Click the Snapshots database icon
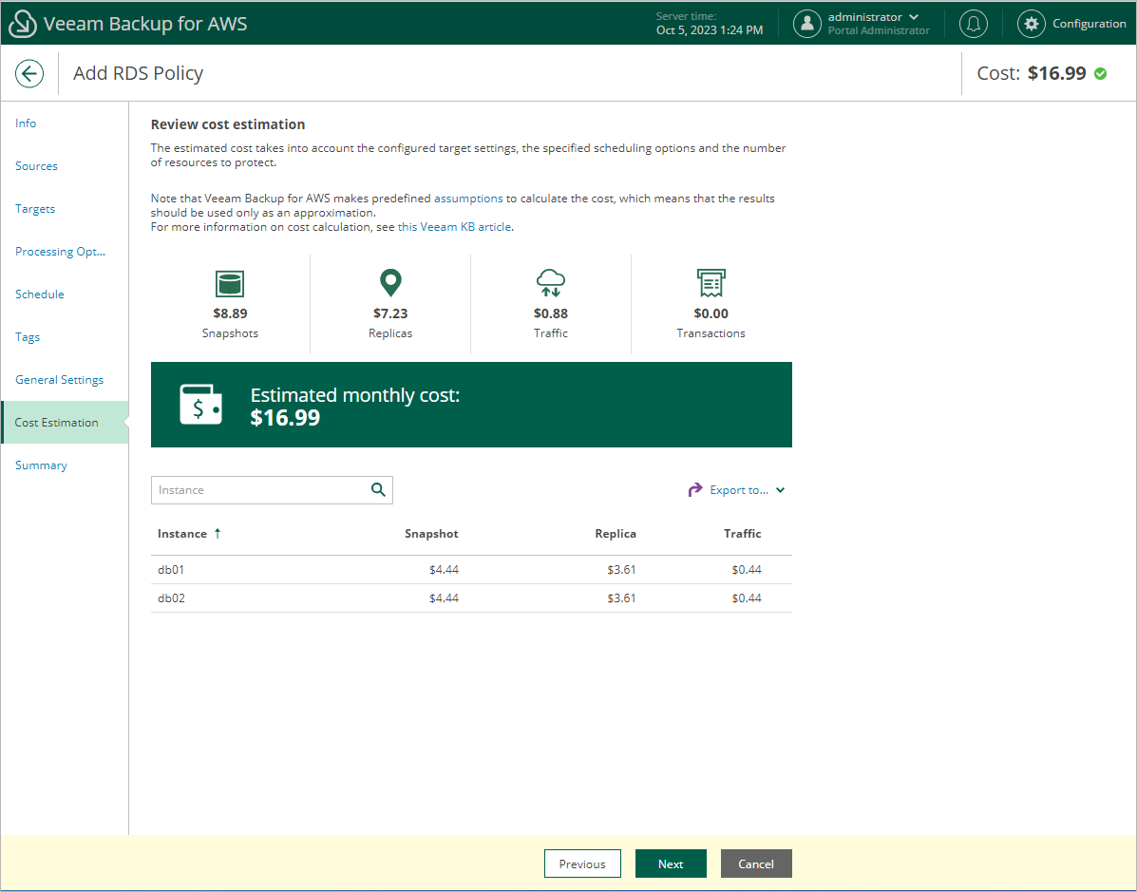Screen dimensions: 1137x892 pos(230,283)
